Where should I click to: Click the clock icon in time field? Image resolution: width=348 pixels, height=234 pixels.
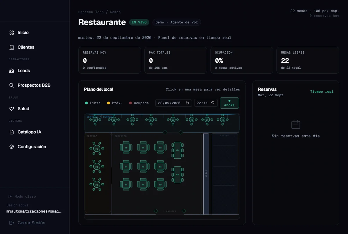[x=213, y=103]
